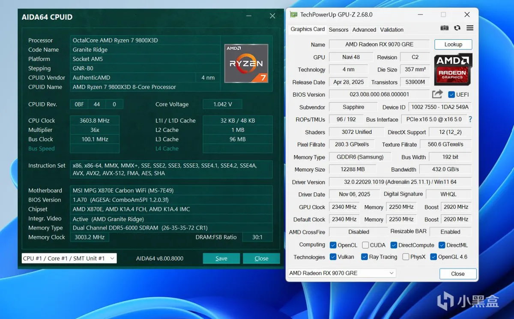514x319 pixels.
Task: Toggle the Ray Tracing checkbox
Action: (x=365, y=257)
